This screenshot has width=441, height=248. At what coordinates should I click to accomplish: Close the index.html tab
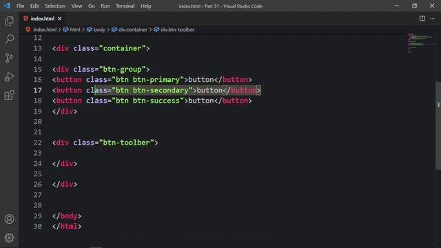point(60,19)
